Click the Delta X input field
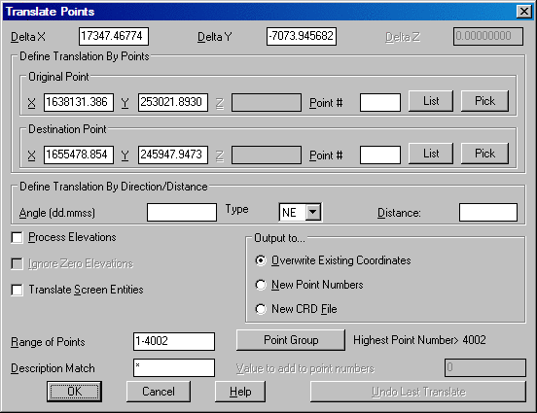The image size is (537, 413). click(x=114, y=36)
